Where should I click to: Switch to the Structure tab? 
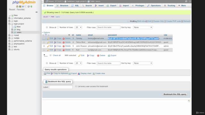pos(62,6)
